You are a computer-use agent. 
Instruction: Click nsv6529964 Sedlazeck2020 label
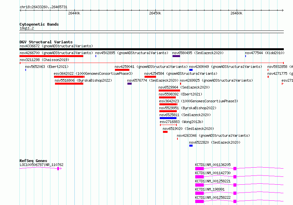pyautogui.click(x=184, y=87)
